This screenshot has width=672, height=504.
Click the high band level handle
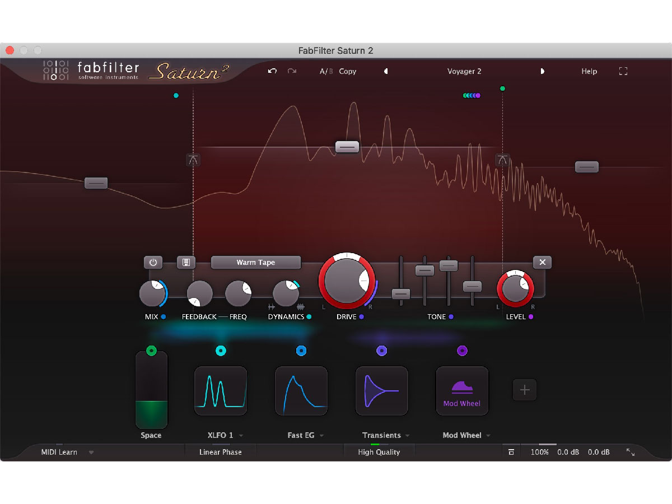tap(587, 166)
